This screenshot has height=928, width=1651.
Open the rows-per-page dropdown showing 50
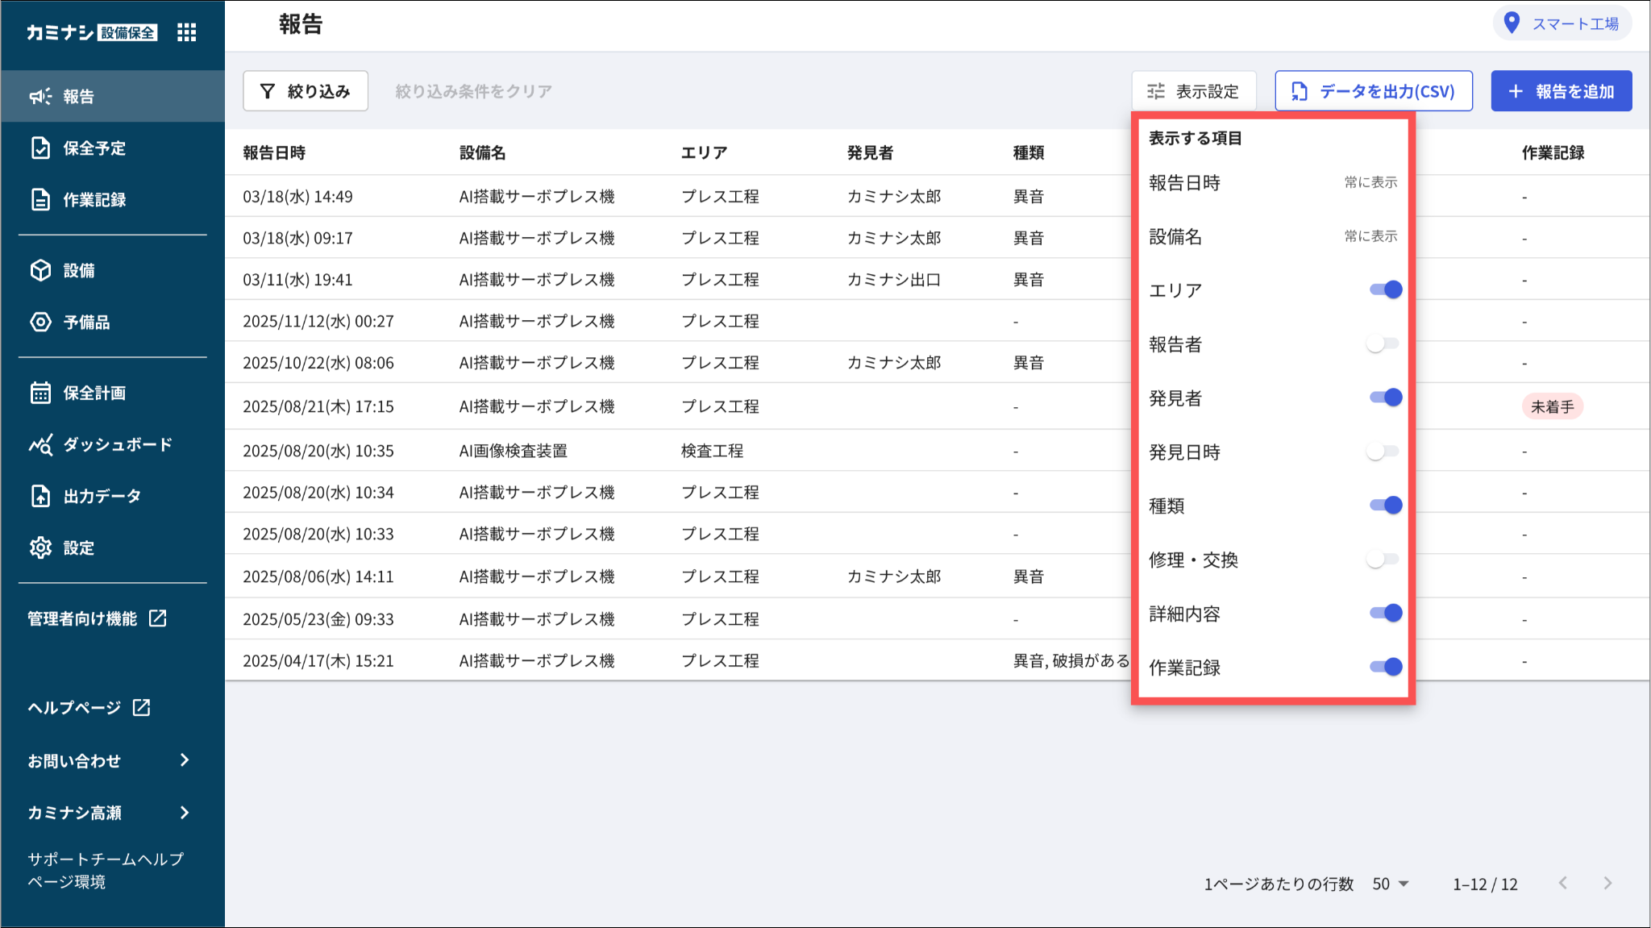[1391, 884]
